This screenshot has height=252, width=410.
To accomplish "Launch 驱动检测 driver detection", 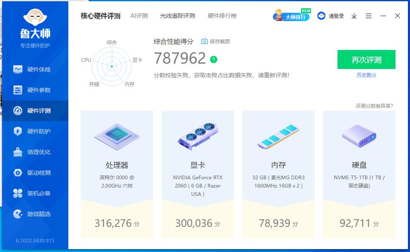I will 36,172.
